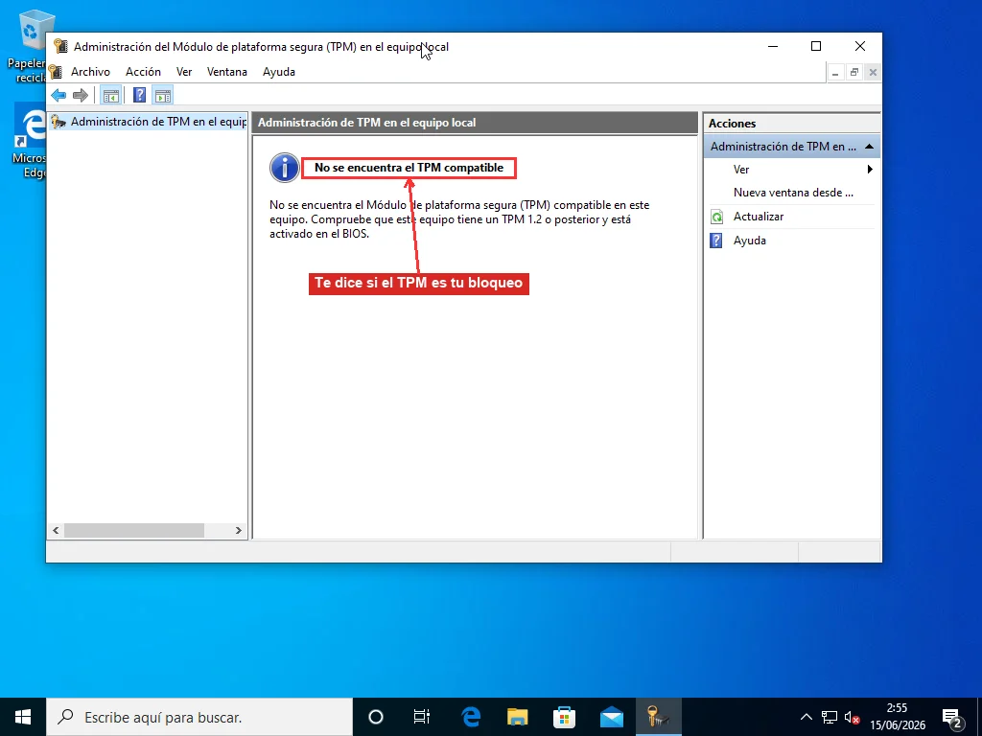982x736 pixels.
Task: Click the Ayuda icon in Acciones panel
Action: coord(716,241)
